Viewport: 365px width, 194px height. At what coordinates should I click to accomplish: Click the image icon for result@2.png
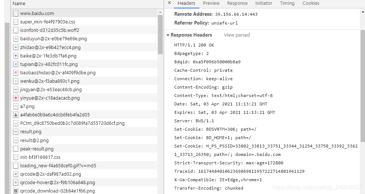pos(16,140)
